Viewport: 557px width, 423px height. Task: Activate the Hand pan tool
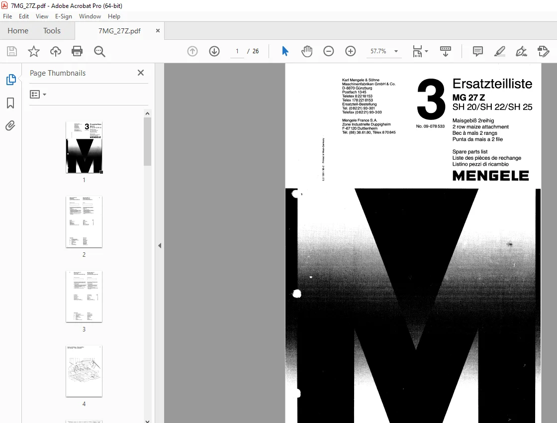(306, 51)
